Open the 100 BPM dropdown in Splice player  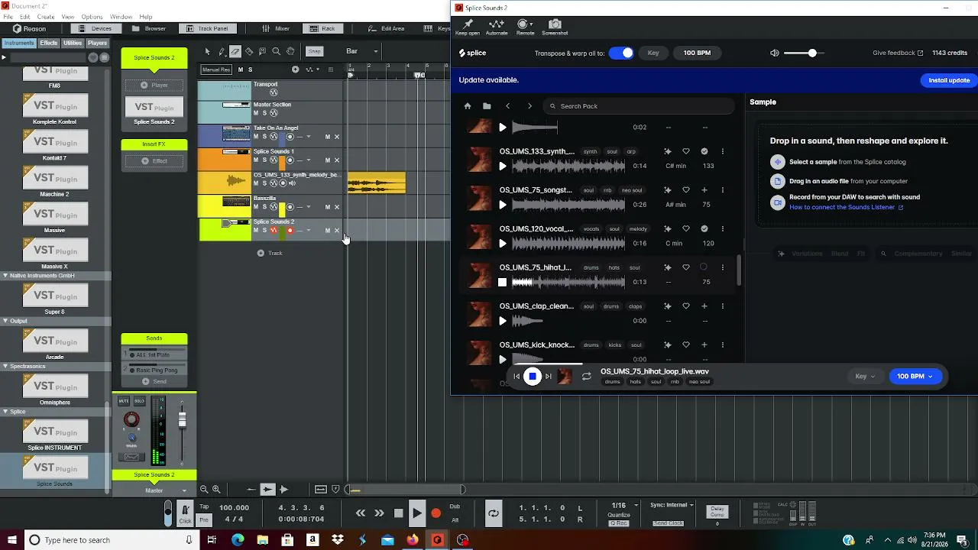coord(915,376)
